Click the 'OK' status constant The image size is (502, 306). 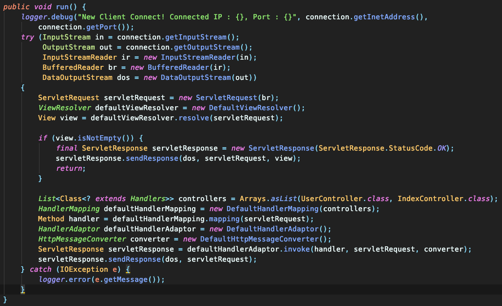coord(441,148)
